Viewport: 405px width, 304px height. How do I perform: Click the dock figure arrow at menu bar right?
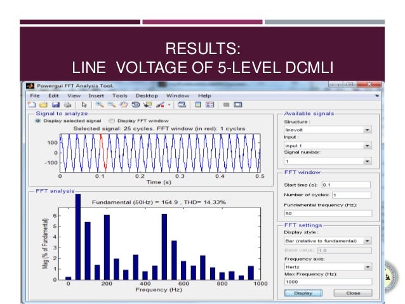point(377,96)
